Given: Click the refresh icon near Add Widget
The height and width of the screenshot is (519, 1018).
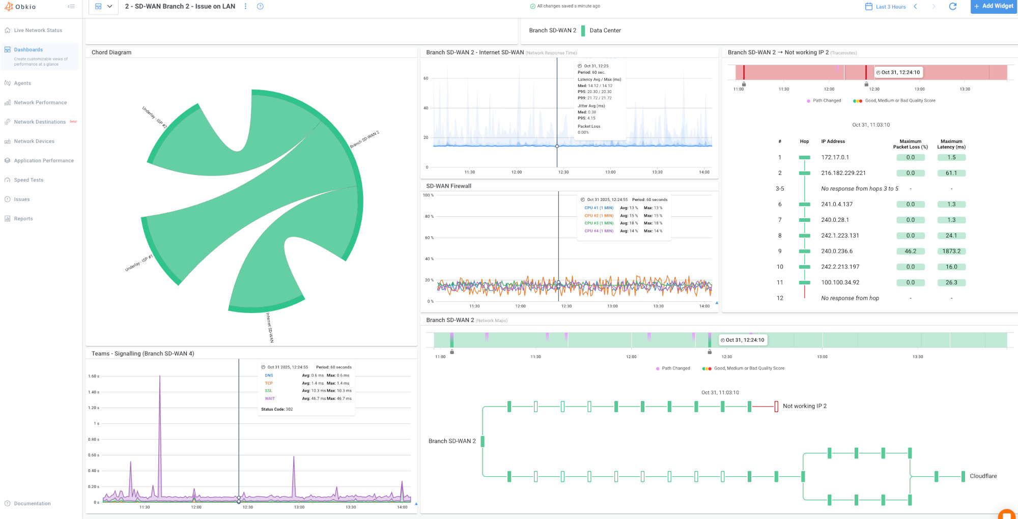Looking at the screenshot, I should coord(954,7).
